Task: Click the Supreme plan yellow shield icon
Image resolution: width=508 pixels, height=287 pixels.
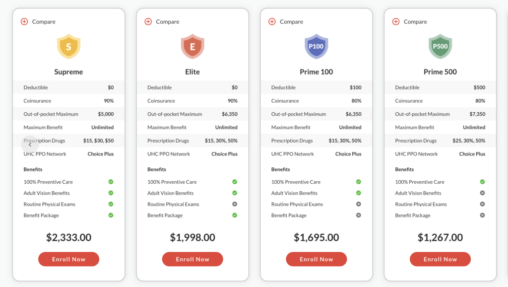Action: click(x=68, y=46)
